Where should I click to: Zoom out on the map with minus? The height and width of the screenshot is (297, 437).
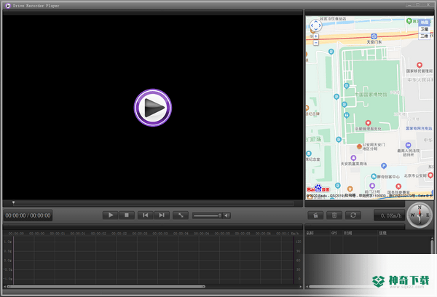316,43
